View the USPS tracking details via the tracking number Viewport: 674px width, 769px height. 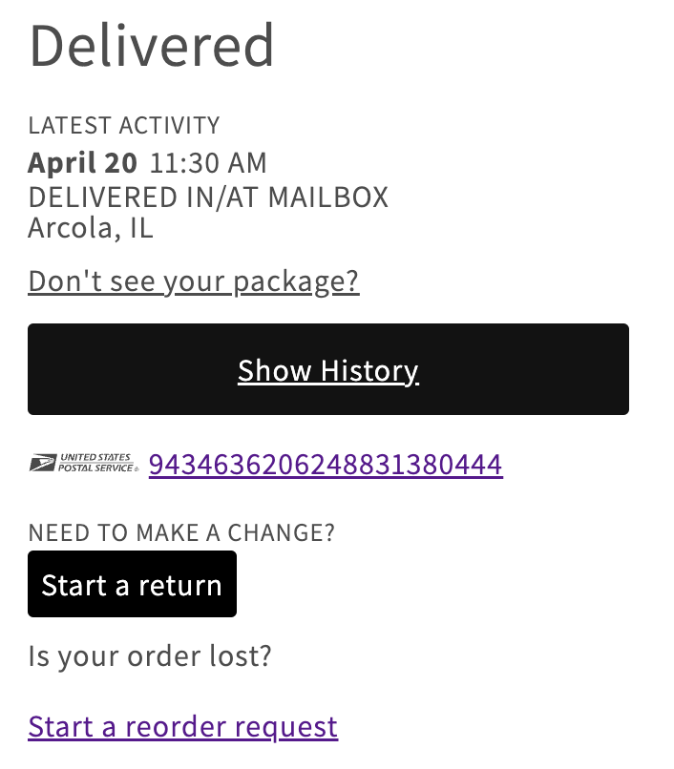[x=326, y=465]
